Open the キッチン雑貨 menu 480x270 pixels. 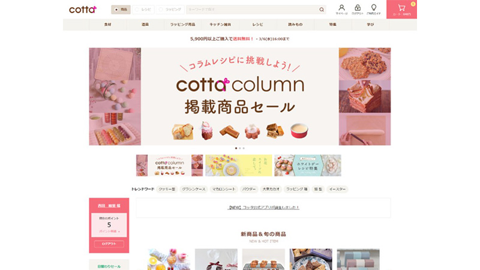(220, 25)
